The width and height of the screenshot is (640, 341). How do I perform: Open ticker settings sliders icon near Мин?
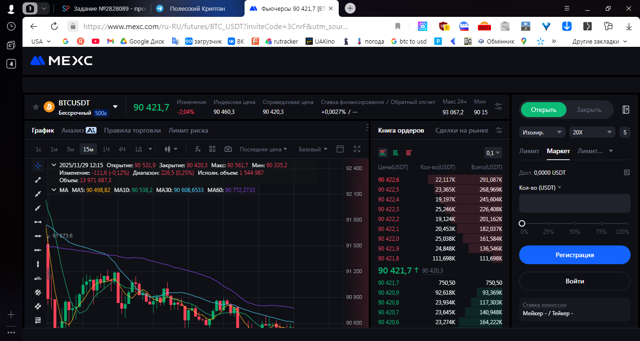pos(499,107)
